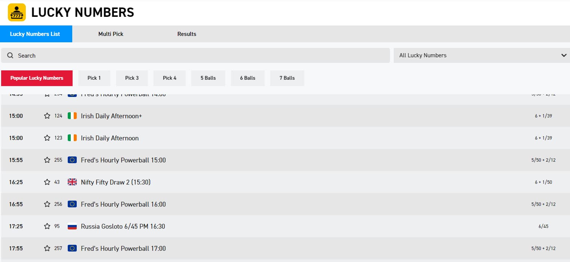Open Fred's Hourly Powerball 15:00
570x262 pixels.
[x=123, y=160]
